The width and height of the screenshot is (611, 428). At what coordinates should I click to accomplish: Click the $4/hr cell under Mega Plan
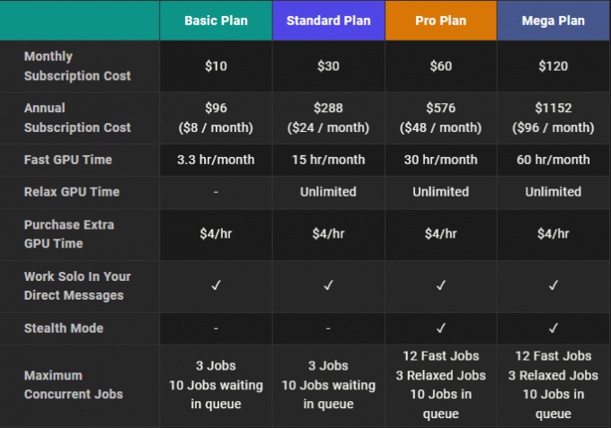click(553, 234)
